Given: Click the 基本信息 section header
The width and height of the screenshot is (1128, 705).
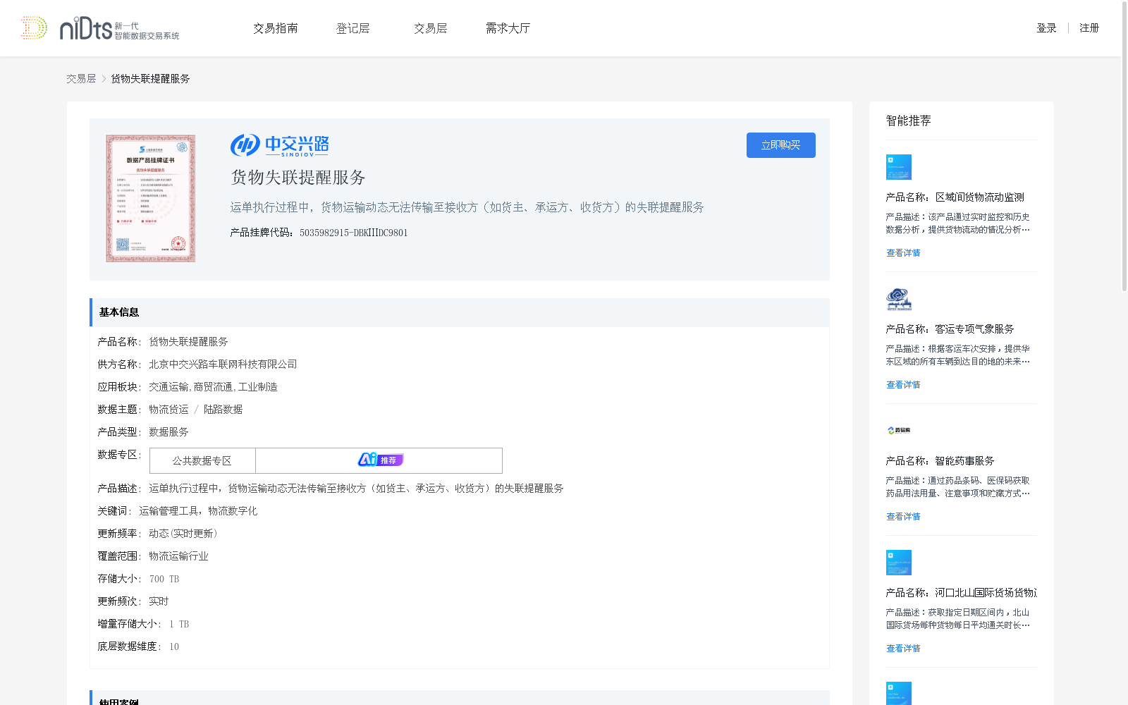Looking at the screenshot, I should coord(460,312).
